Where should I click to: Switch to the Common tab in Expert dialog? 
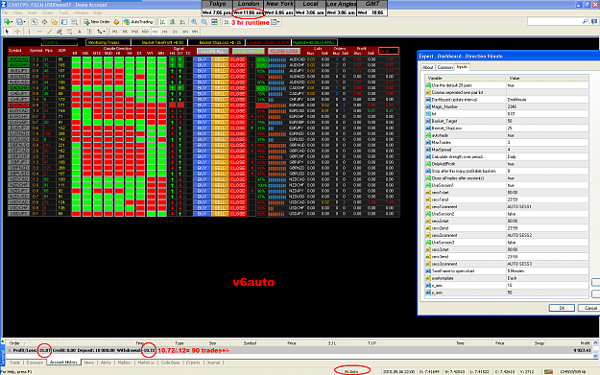tap(444, 67)
